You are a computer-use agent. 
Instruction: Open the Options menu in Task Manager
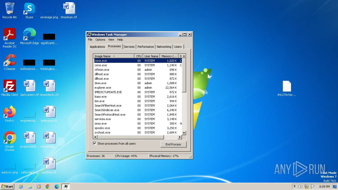click(x=100, y=40)
